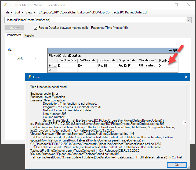Screen dimensions: 196x170
Task: Click the 'Line Number: 305' text
Action: (55, 114)
